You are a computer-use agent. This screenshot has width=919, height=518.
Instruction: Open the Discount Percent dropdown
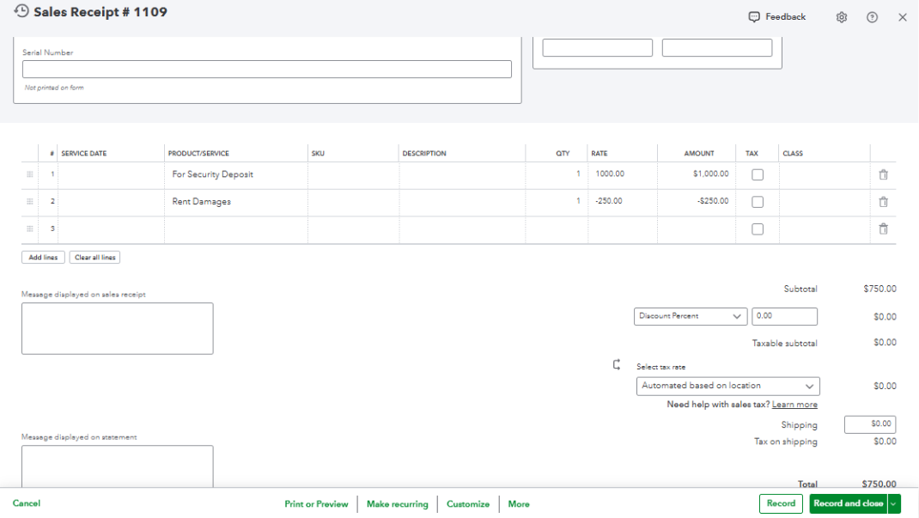pyautogui.click(x=691, y=316)
